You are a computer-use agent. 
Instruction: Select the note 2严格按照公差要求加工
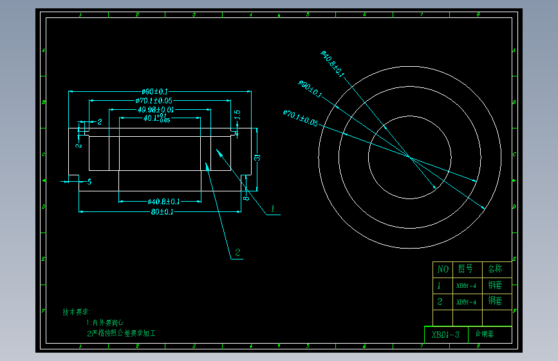point(122,333)
